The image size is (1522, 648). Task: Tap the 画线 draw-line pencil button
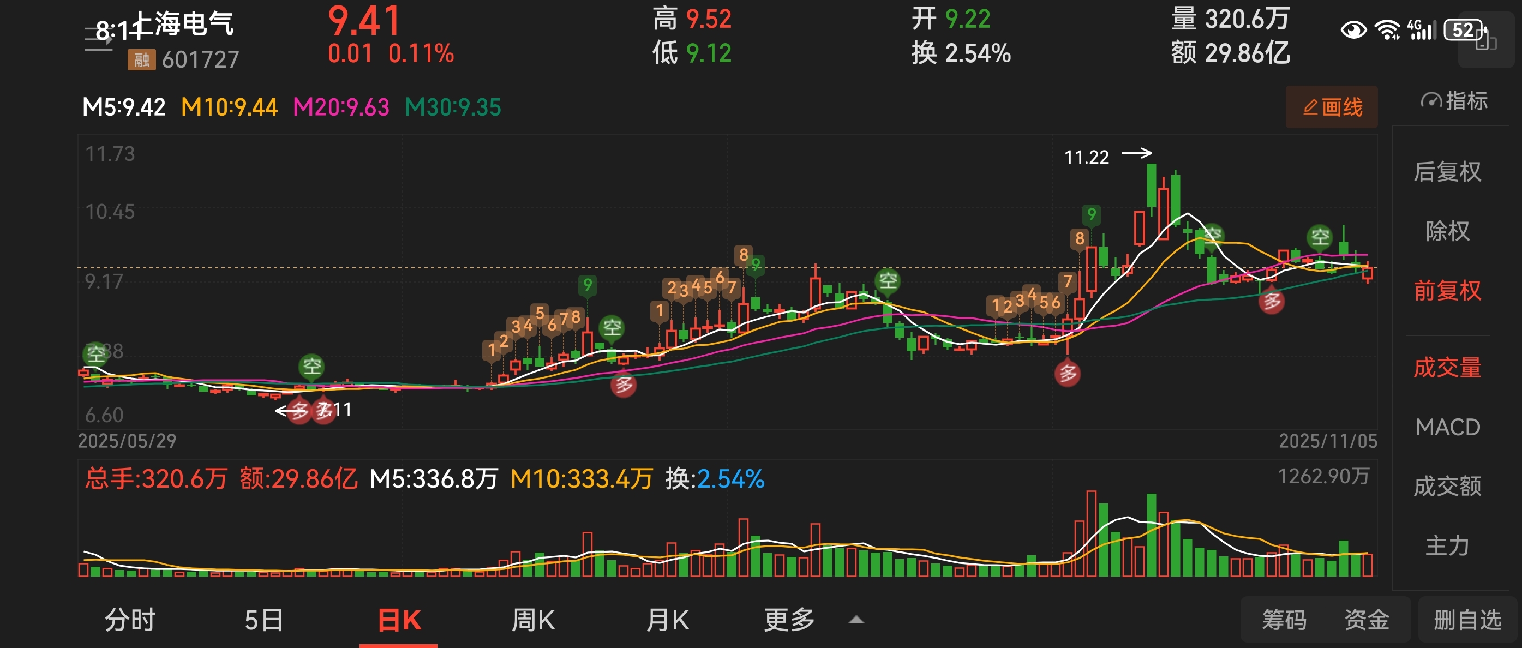1331,107
